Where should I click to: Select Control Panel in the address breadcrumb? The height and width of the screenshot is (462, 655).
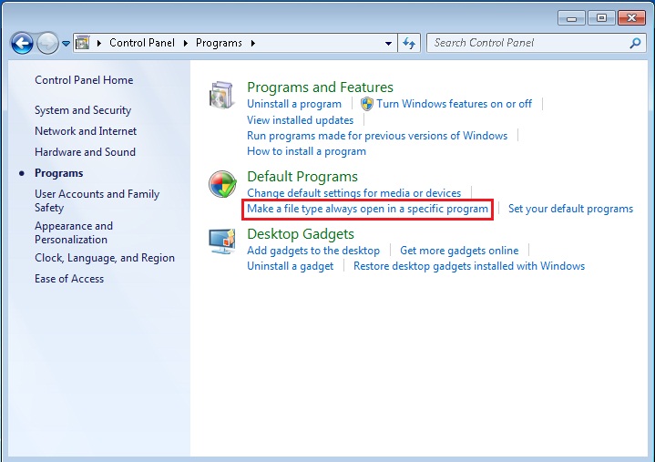click(x=142, y=43)
